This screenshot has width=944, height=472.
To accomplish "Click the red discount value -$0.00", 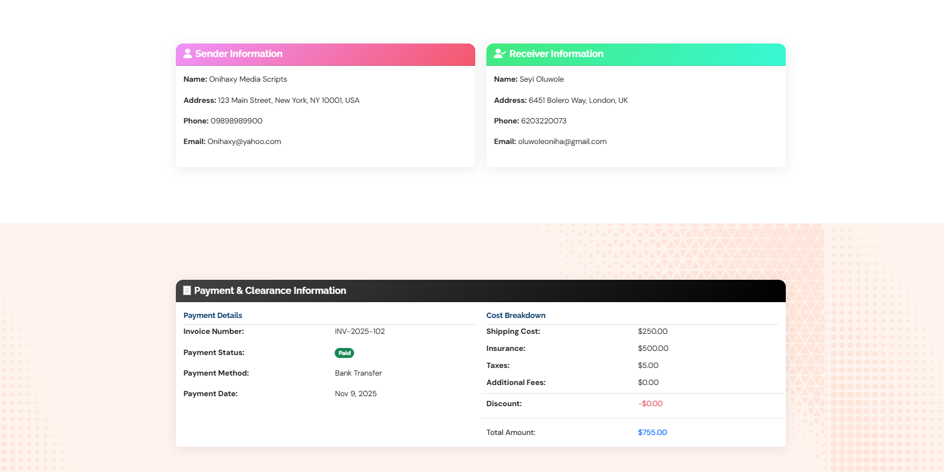I will [x=651, y=404].
